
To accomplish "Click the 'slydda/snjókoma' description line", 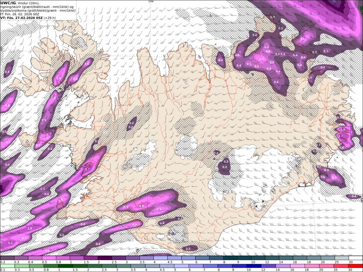I will pyautogui.click(x=38, y=10).
